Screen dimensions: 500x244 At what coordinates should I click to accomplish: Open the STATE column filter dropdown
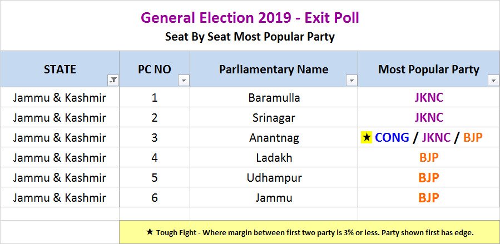tap(113, 81)
